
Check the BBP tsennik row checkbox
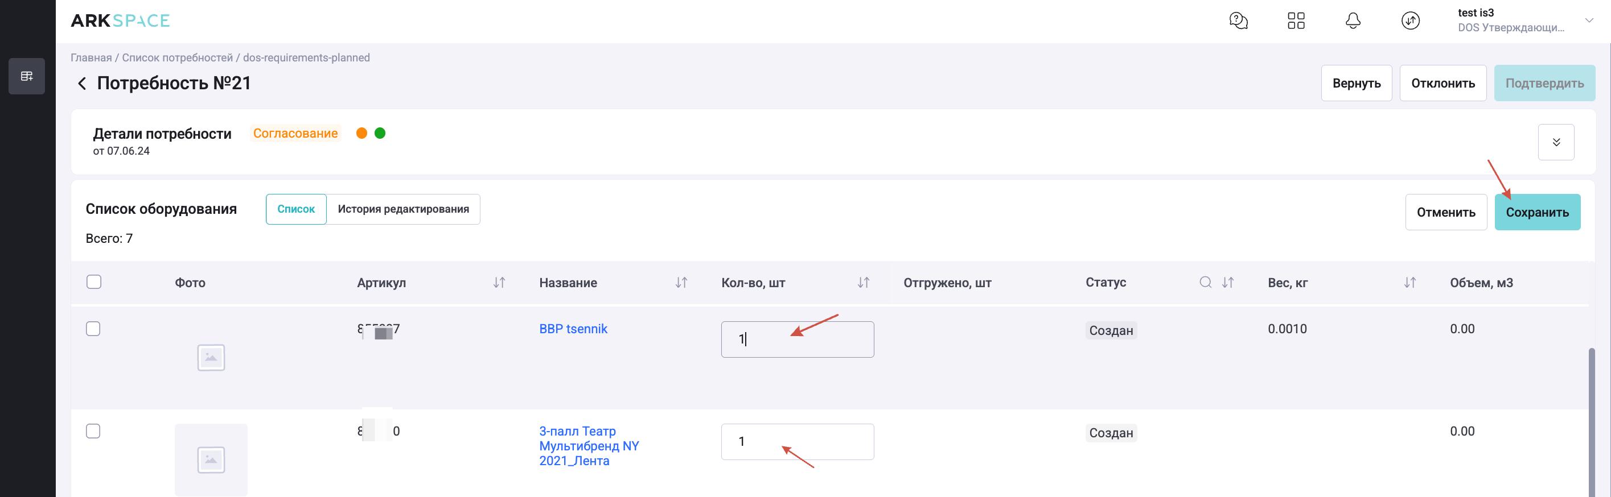pos(93,329)
